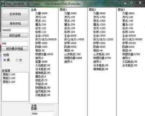Select 属性点:0 in the 主角 list
The height and width of the screenshot is (116, 145).
click(41, 76)
